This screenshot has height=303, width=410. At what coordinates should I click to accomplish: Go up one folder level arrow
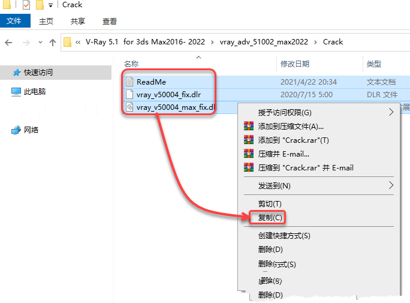click(53, 43)
